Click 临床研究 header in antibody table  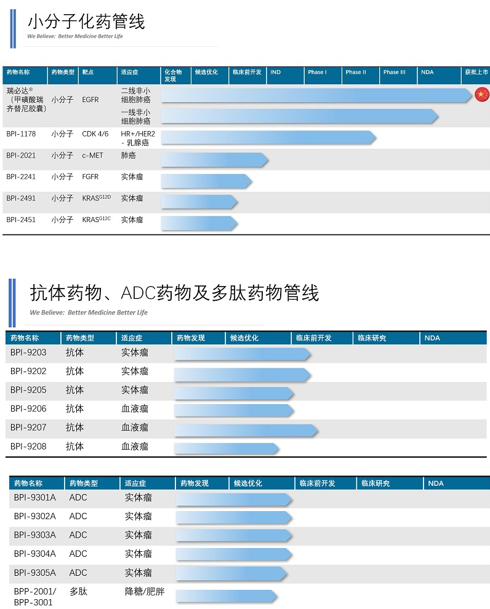(372, 338)
